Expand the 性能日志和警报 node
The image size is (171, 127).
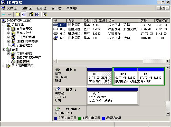9,41
